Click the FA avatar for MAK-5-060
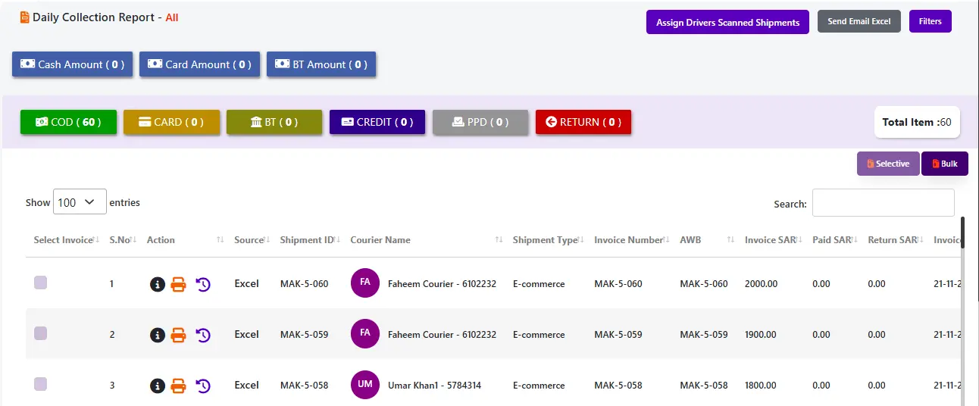The width and height of the screenshot is (979, 406). (364, 283)
